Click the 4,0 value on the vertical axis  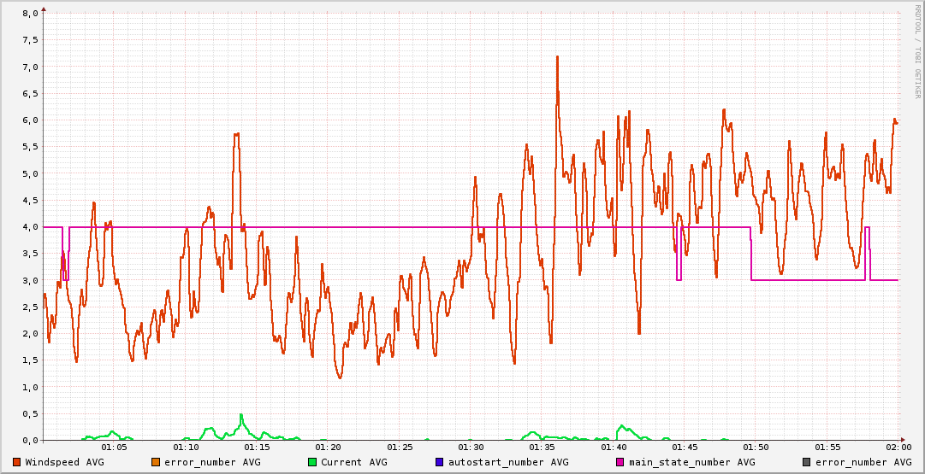[x=29, y=227]
